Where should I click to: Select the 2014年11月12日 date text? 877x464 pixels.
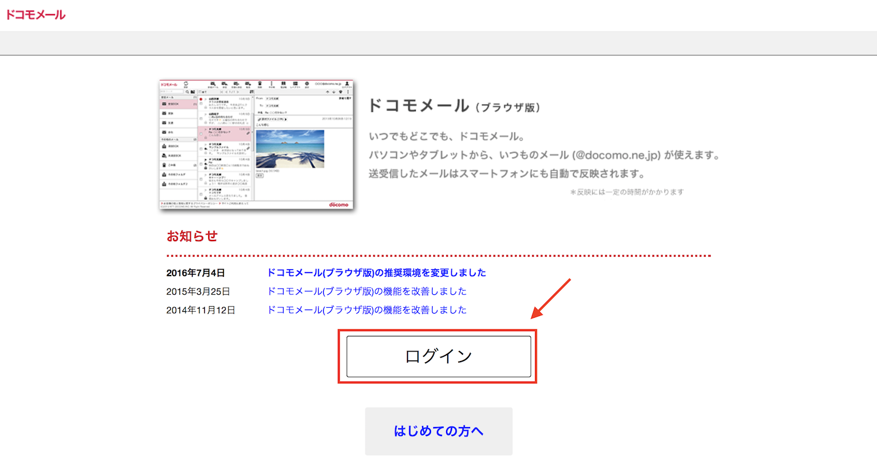(x=201, y=310)
